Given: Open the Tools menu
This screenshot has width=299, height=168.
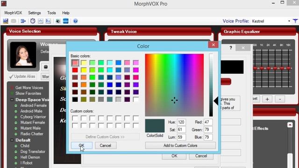Looking at the screenshot, I should pos(51,13).
